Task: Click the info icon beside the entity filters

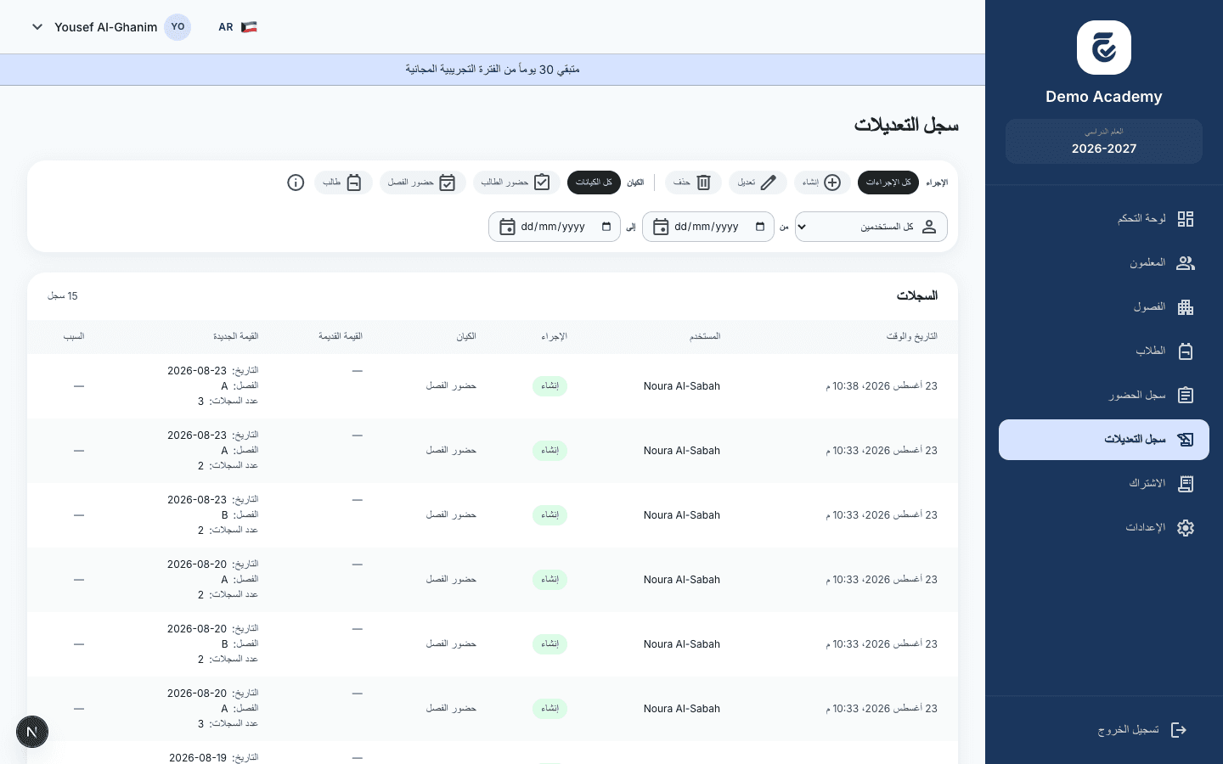Action: pos(296,183)
